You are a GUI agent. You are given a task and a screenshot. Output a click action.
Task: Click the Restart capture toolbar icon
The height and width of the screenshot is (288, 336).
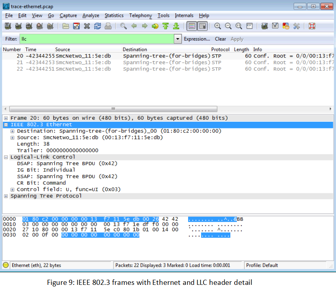tap(50, 26)
